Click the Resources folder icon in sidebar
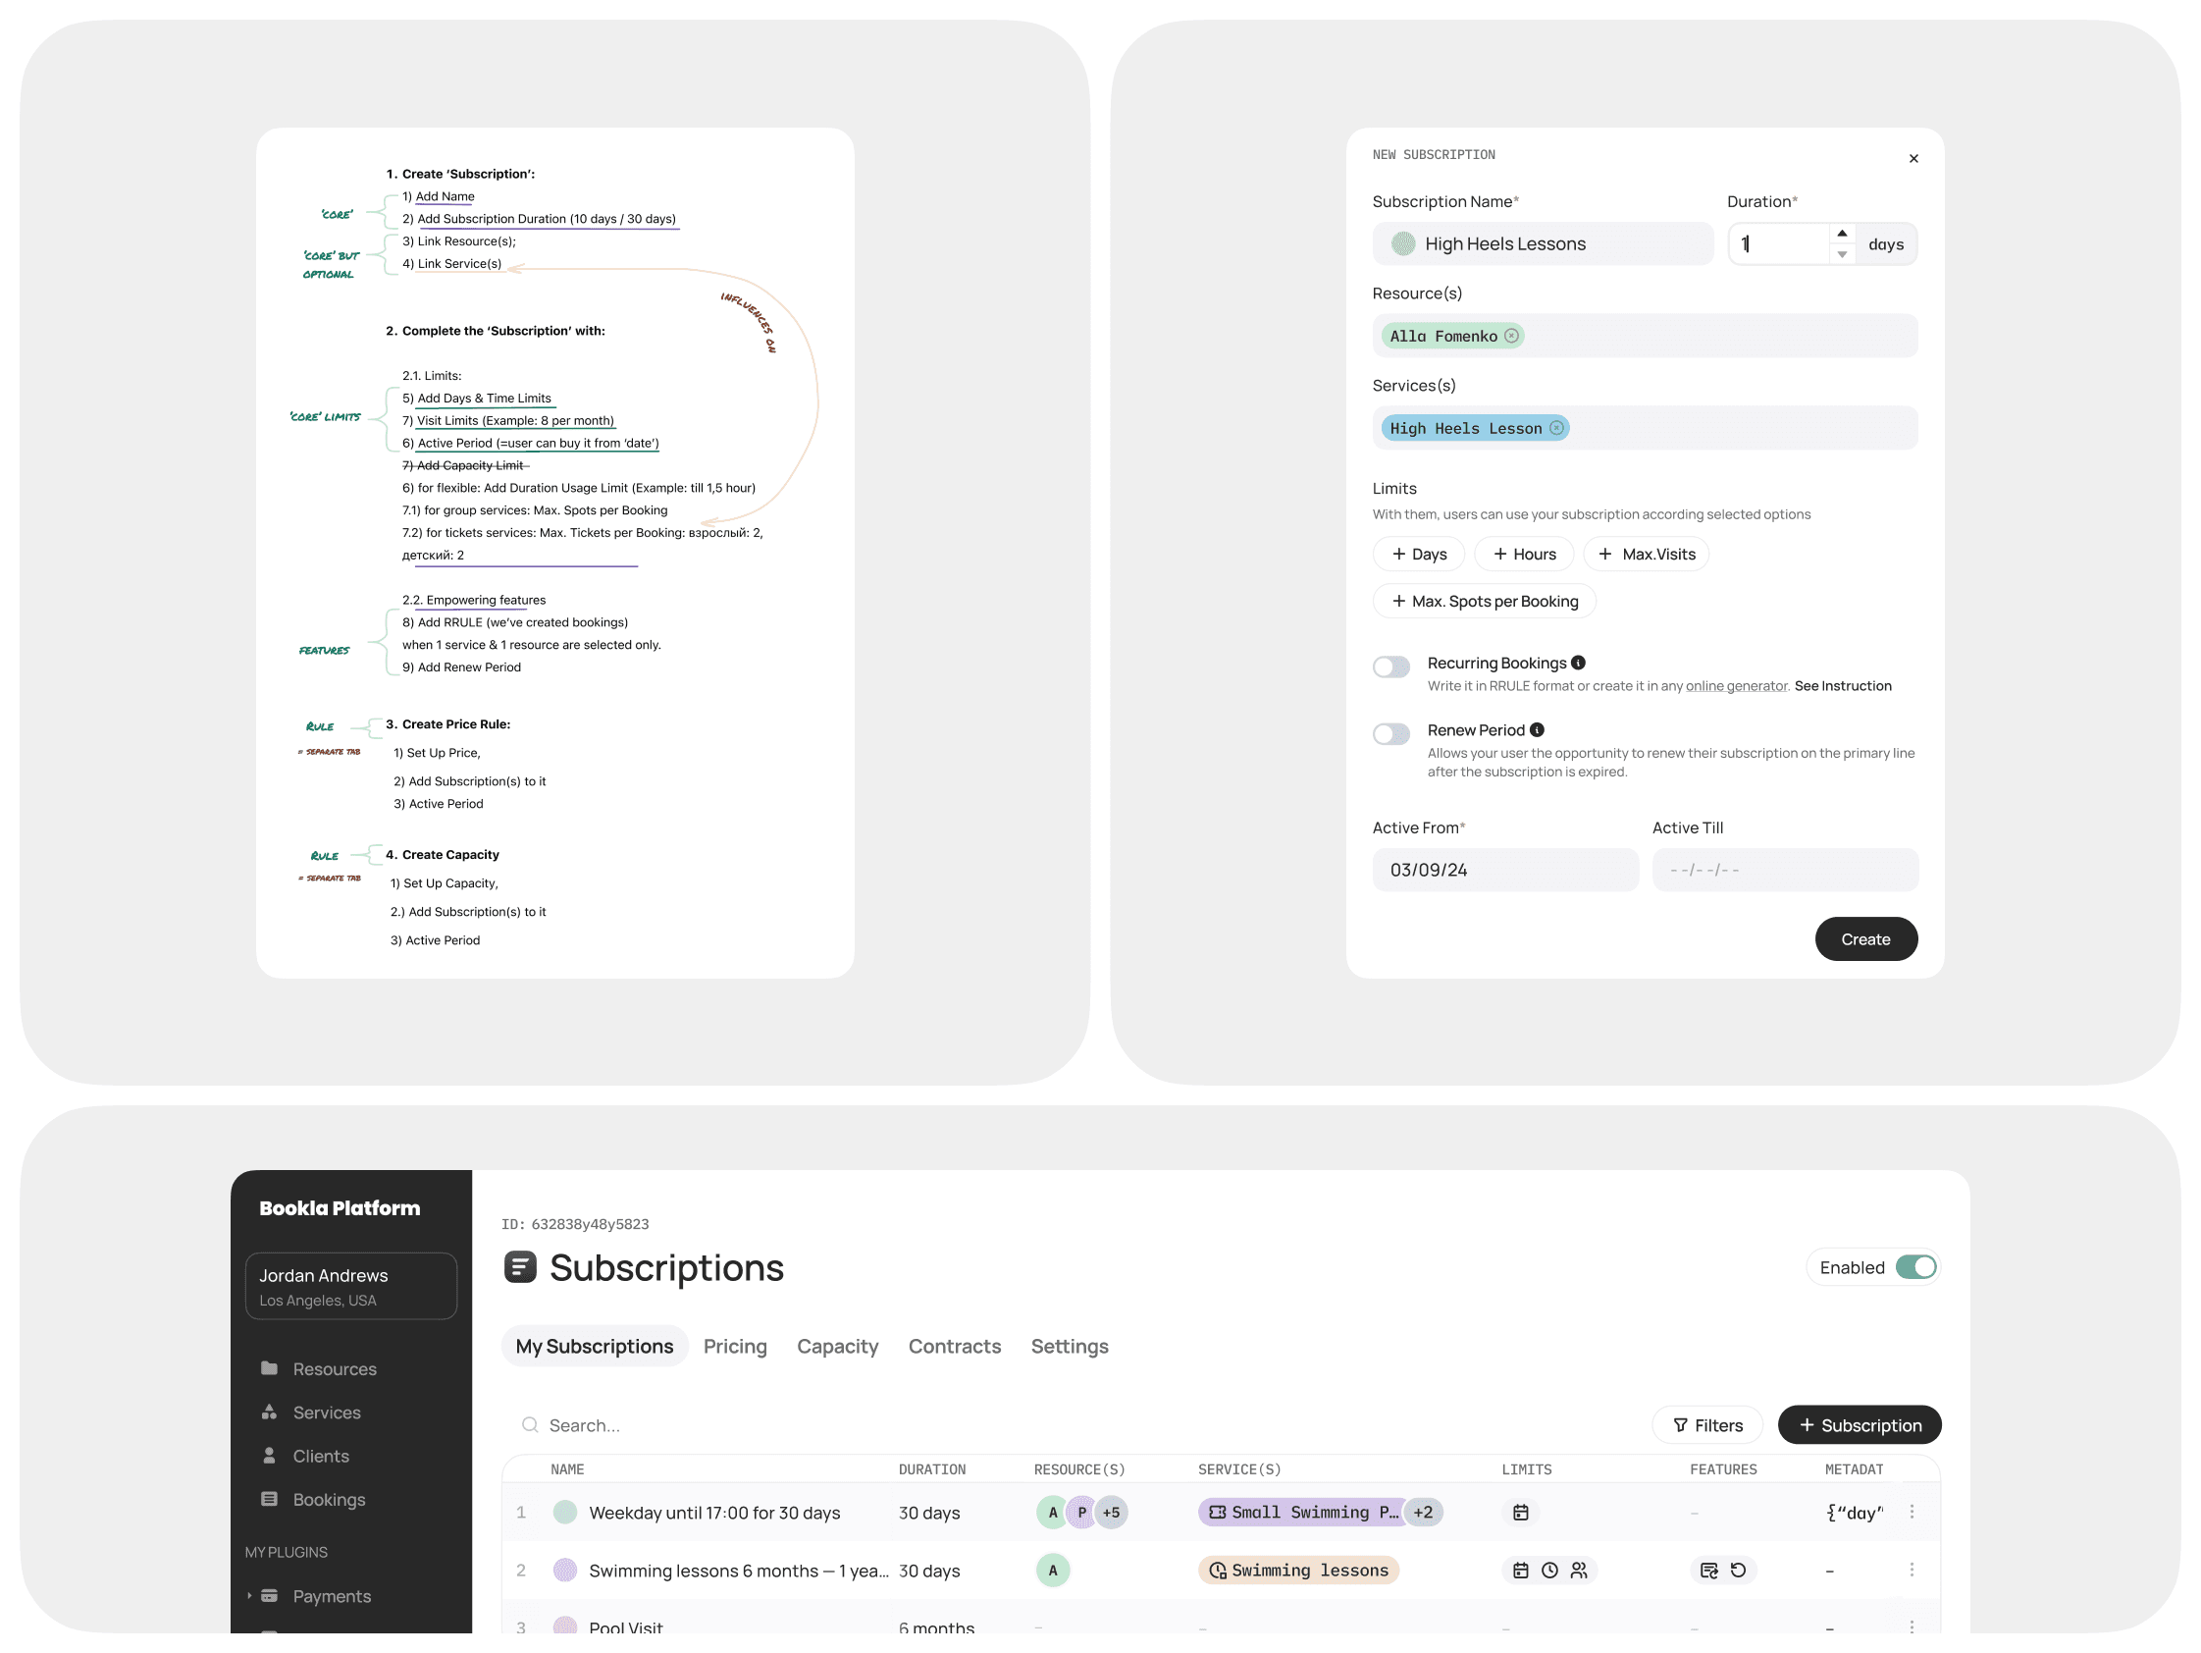 [x=269, y=1368]
